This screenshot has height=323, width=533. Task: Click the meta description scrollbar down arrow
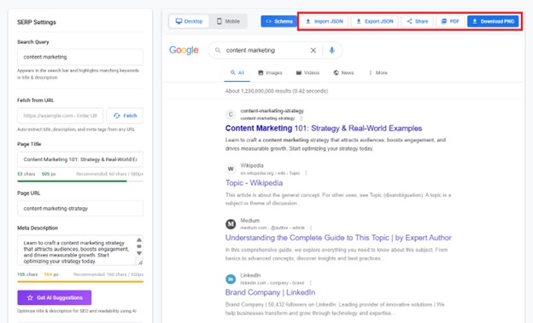(x=139, y=253)
